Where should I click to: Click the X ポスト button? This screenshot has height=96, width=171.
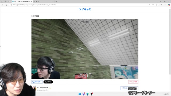point(48,82)
